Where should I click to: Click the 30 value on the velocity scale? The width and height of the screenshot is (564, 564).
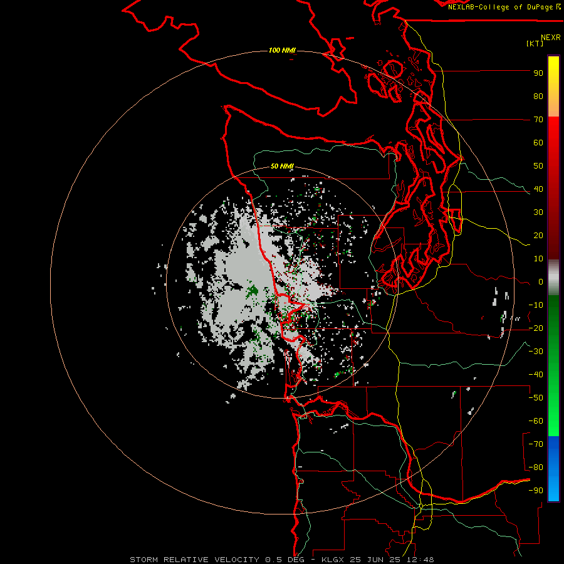[538, 212]
